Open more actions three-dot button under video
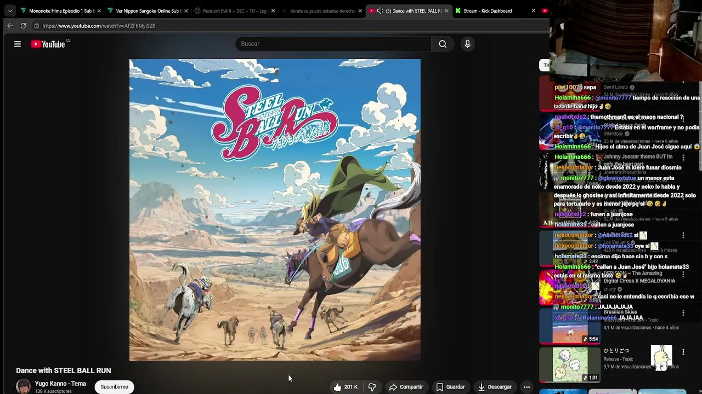 click(x=526, y=387)
